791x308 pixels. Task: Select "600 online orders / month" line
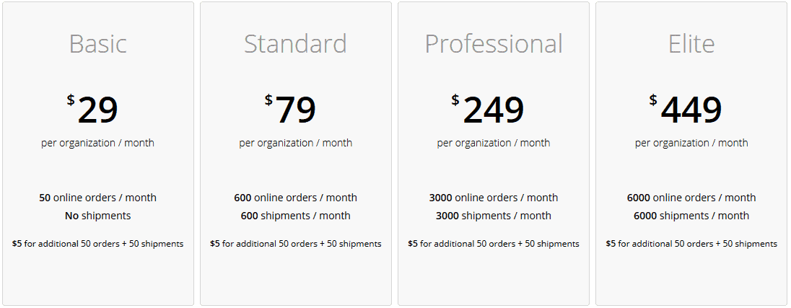tap(295, 198)
